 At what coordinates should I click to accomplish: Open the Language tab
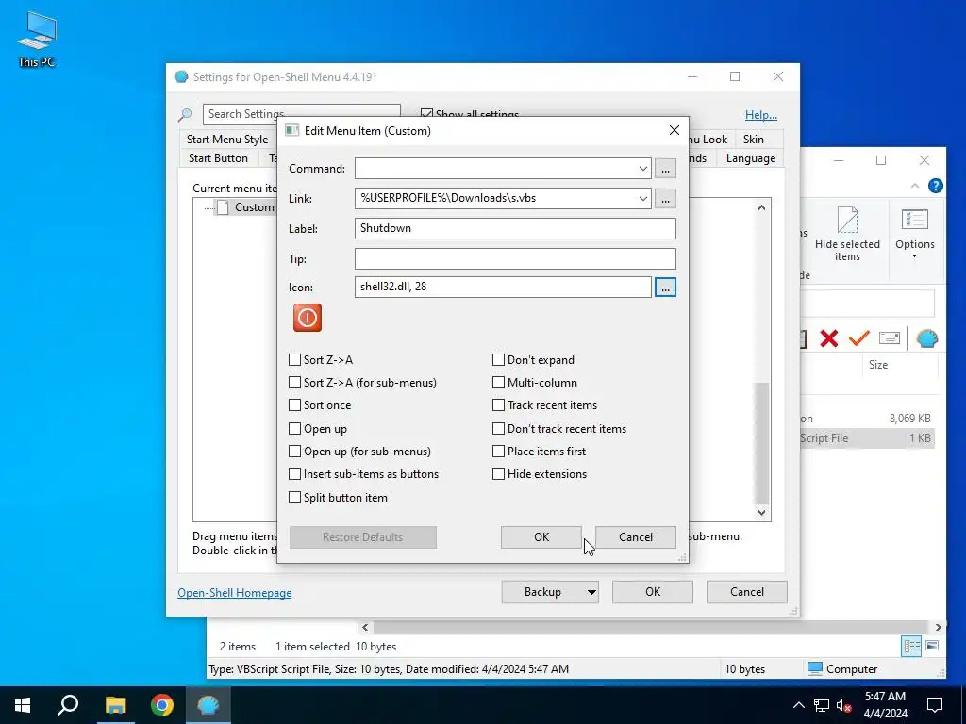(750, 158)
